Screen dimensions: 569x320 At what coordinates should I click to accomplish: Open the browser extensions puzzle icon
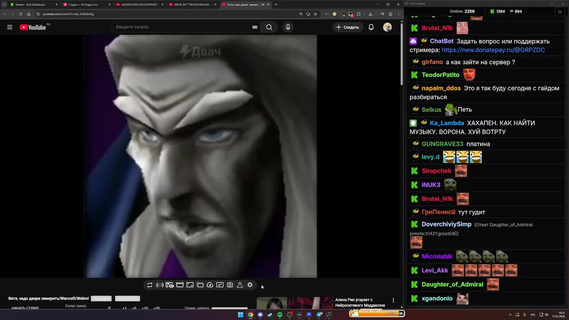point(359,14)
